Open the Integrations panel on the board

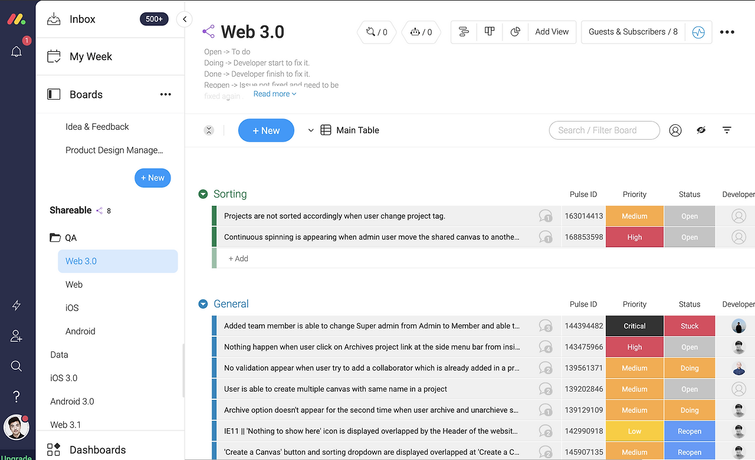[x=376, y=32]
